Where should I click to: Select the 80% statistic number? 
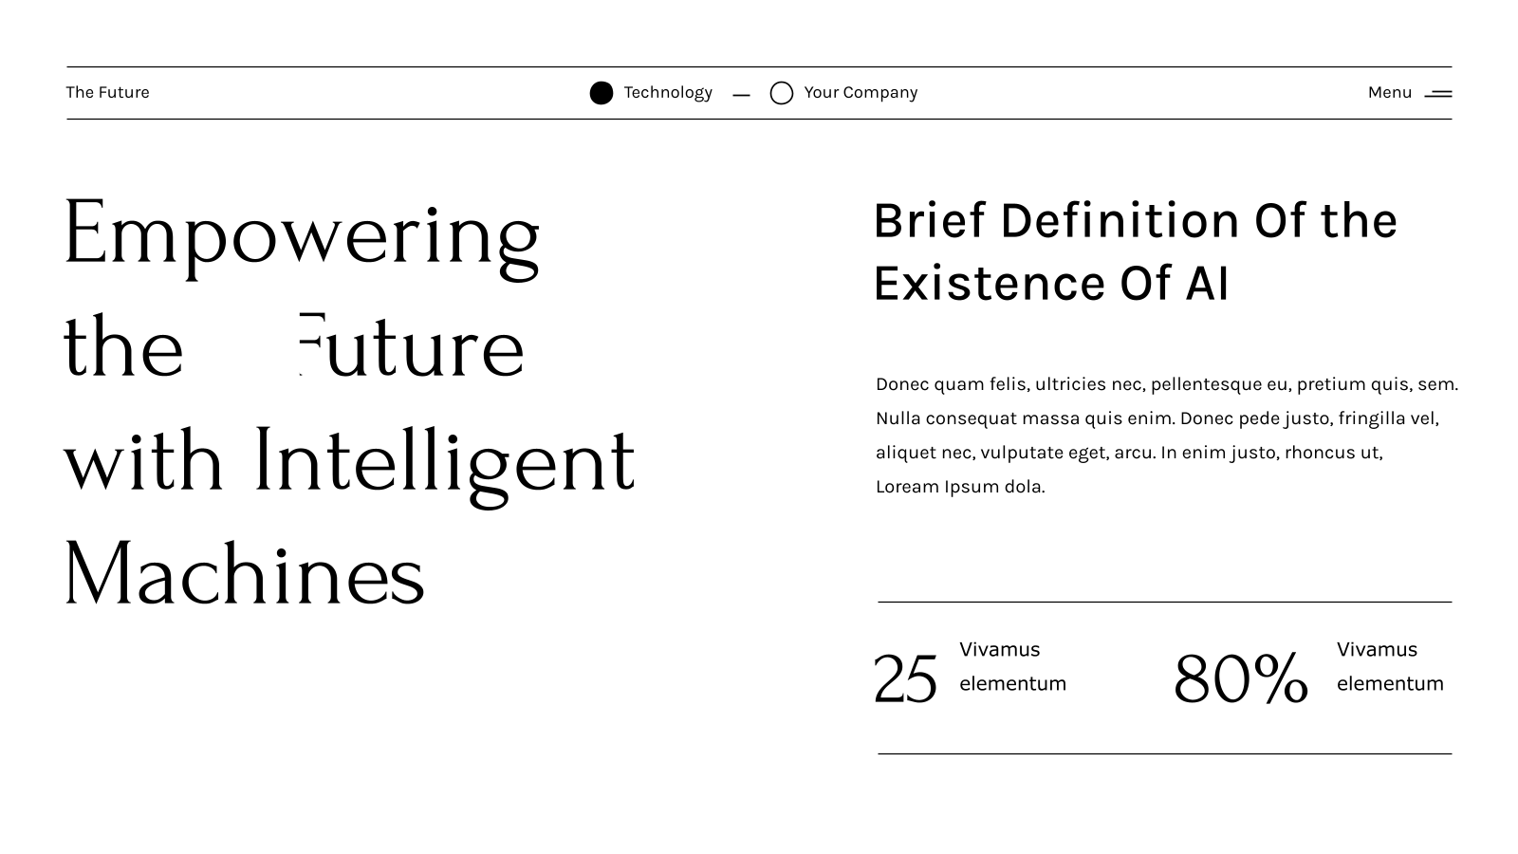(x=1241, y=679)
